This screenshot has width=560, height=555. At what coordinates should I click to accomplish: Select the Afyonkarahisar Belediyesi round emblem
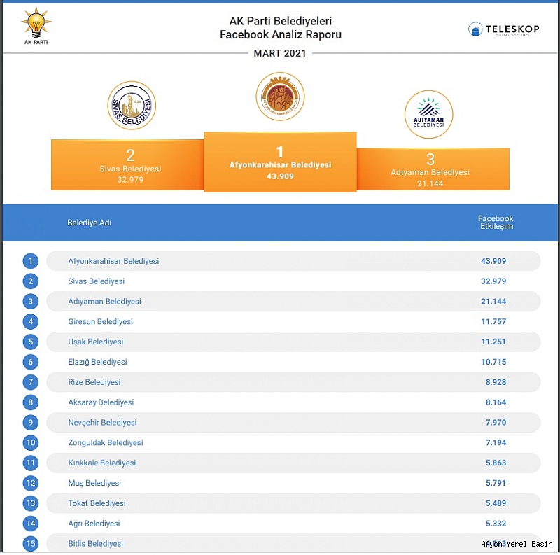pos(280,97)
